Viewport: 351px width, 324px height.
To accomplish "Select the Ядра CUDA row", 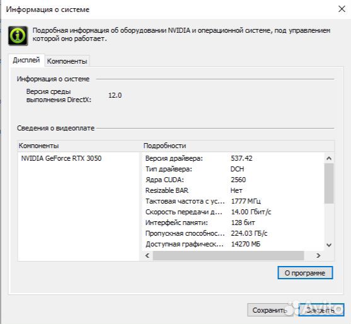I will tap(234, 180).
